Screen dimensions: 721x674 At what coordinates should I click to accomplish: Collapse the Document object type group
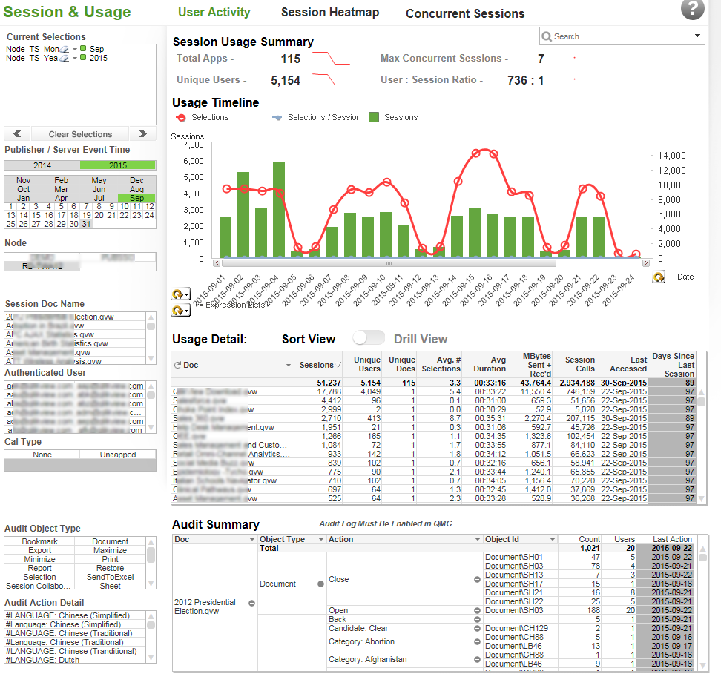[x=320, y=584]
